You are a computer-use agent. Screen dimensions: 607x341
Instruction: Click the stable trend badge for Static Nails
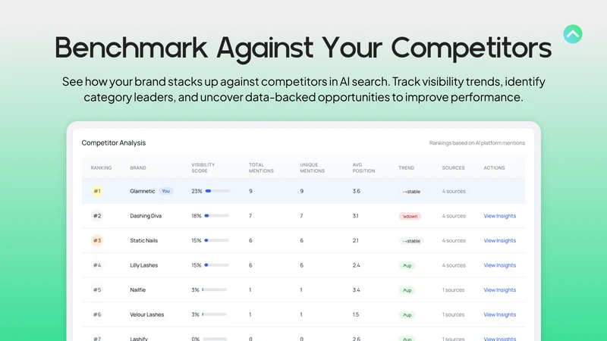[411, 241]
